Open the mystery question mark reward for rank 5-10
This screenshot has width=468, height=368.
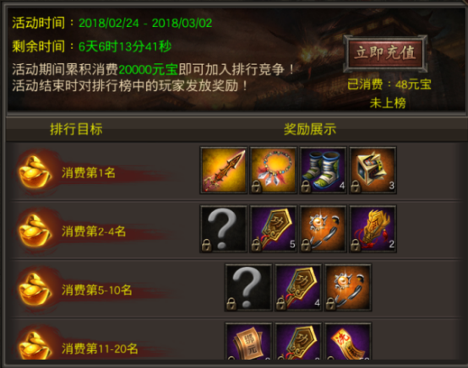pyautogui.click(x=248, y=288)
